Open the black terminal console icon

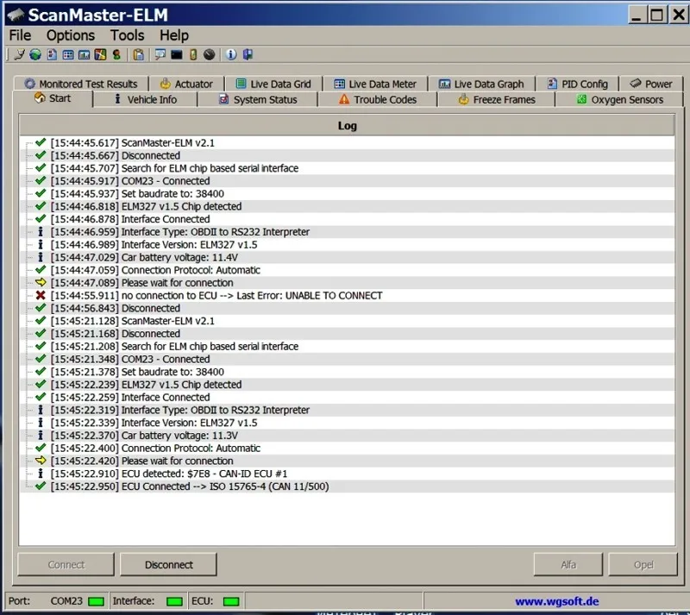tap(177, 54)
